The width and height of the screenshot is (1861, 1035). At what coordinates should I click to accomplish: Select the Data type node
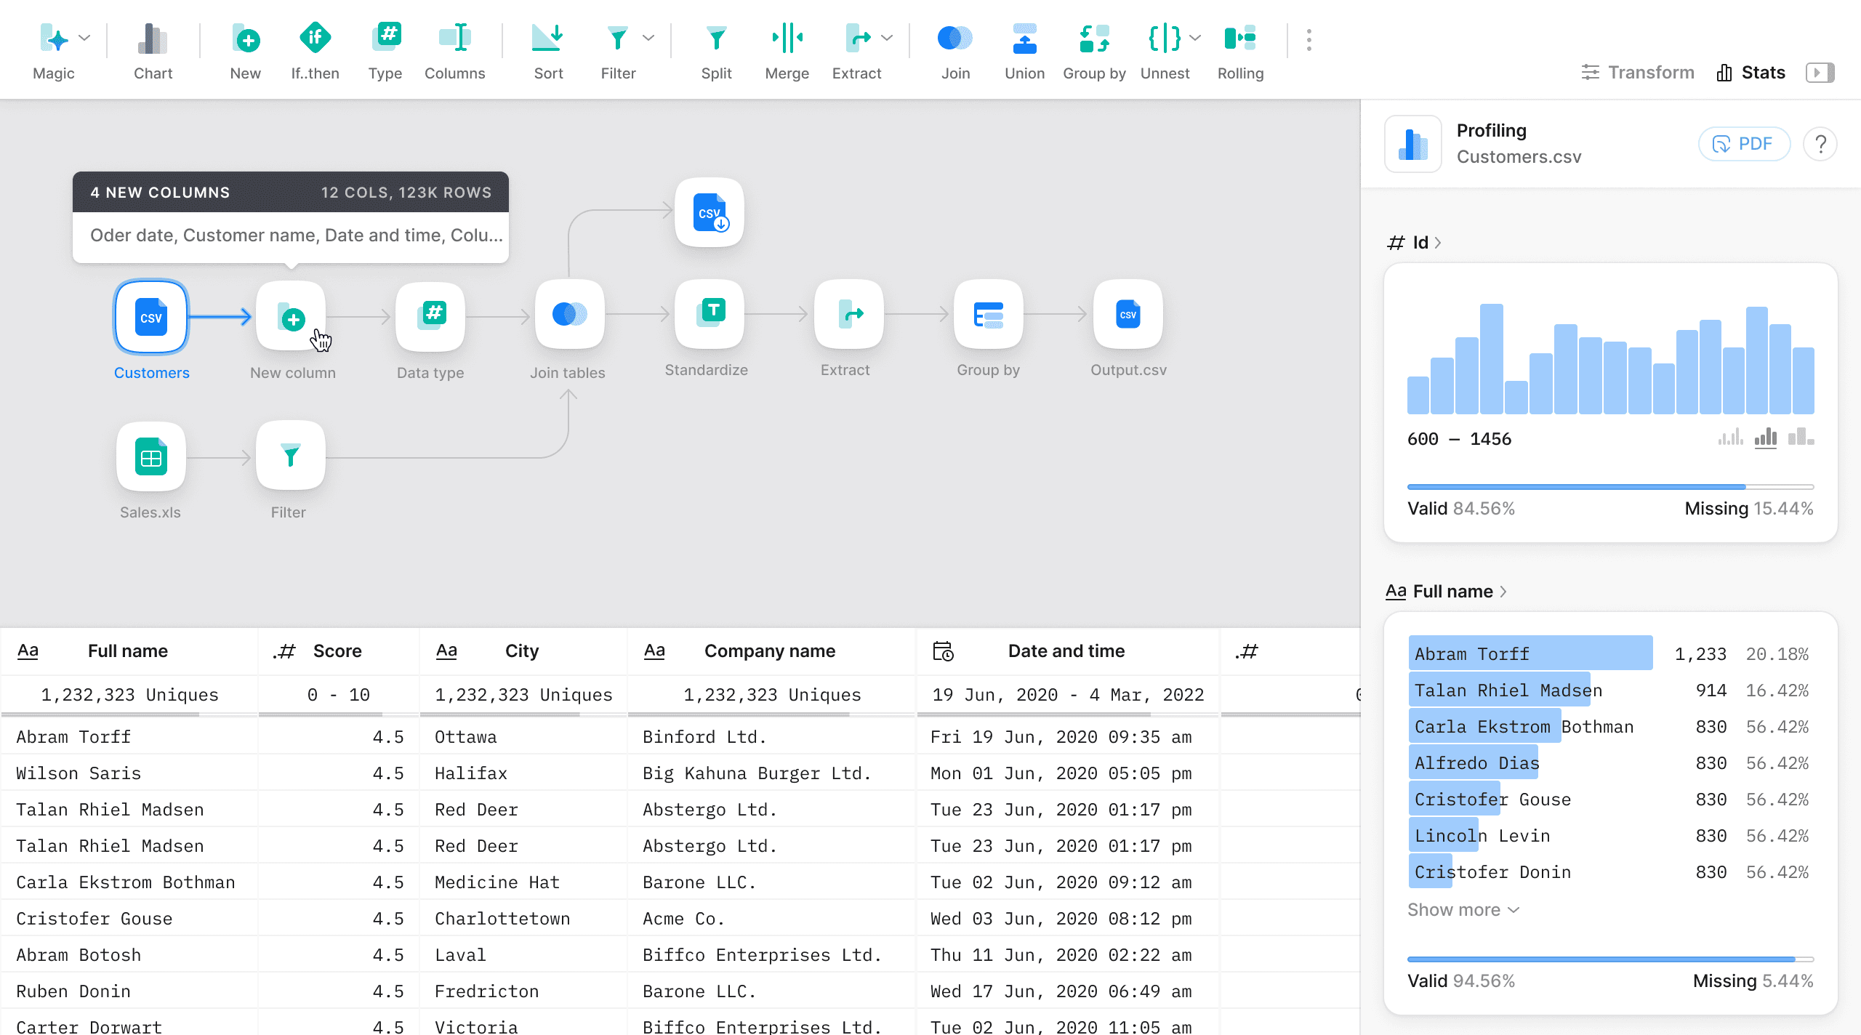click(430, 317)
